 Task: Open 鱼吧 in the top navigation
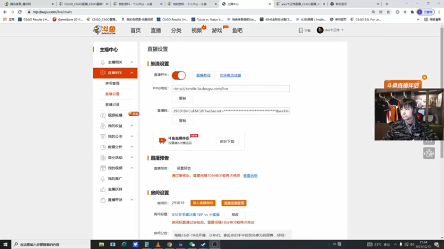pyautogui.click(x=238, y=30)
